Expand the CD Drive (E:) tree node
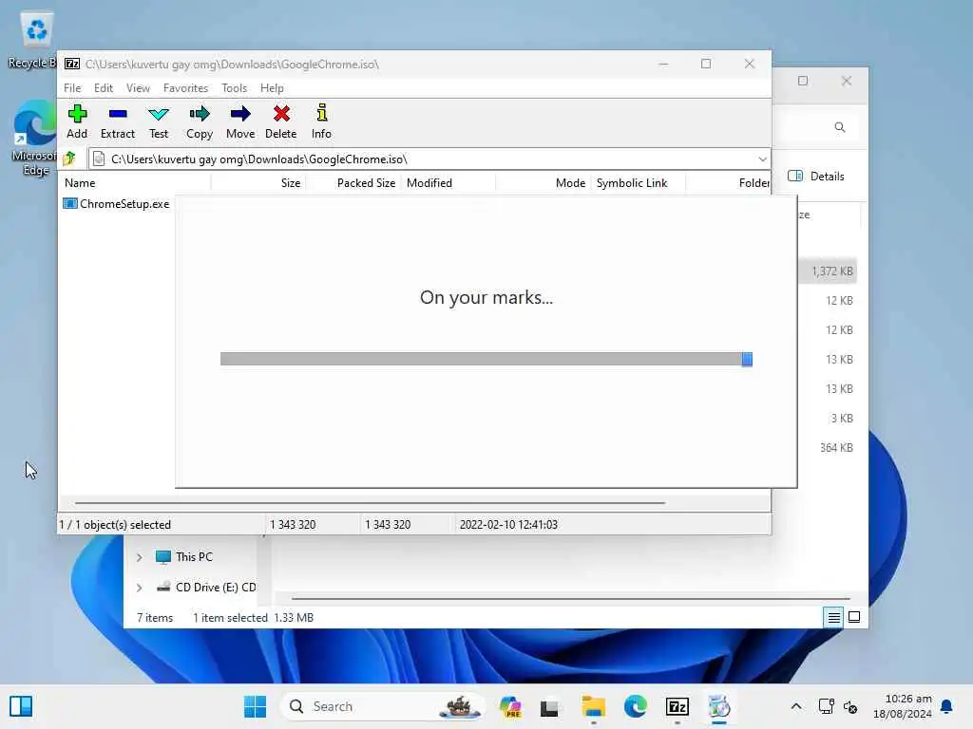The image size is (973, 729). (x=139, y=587)
